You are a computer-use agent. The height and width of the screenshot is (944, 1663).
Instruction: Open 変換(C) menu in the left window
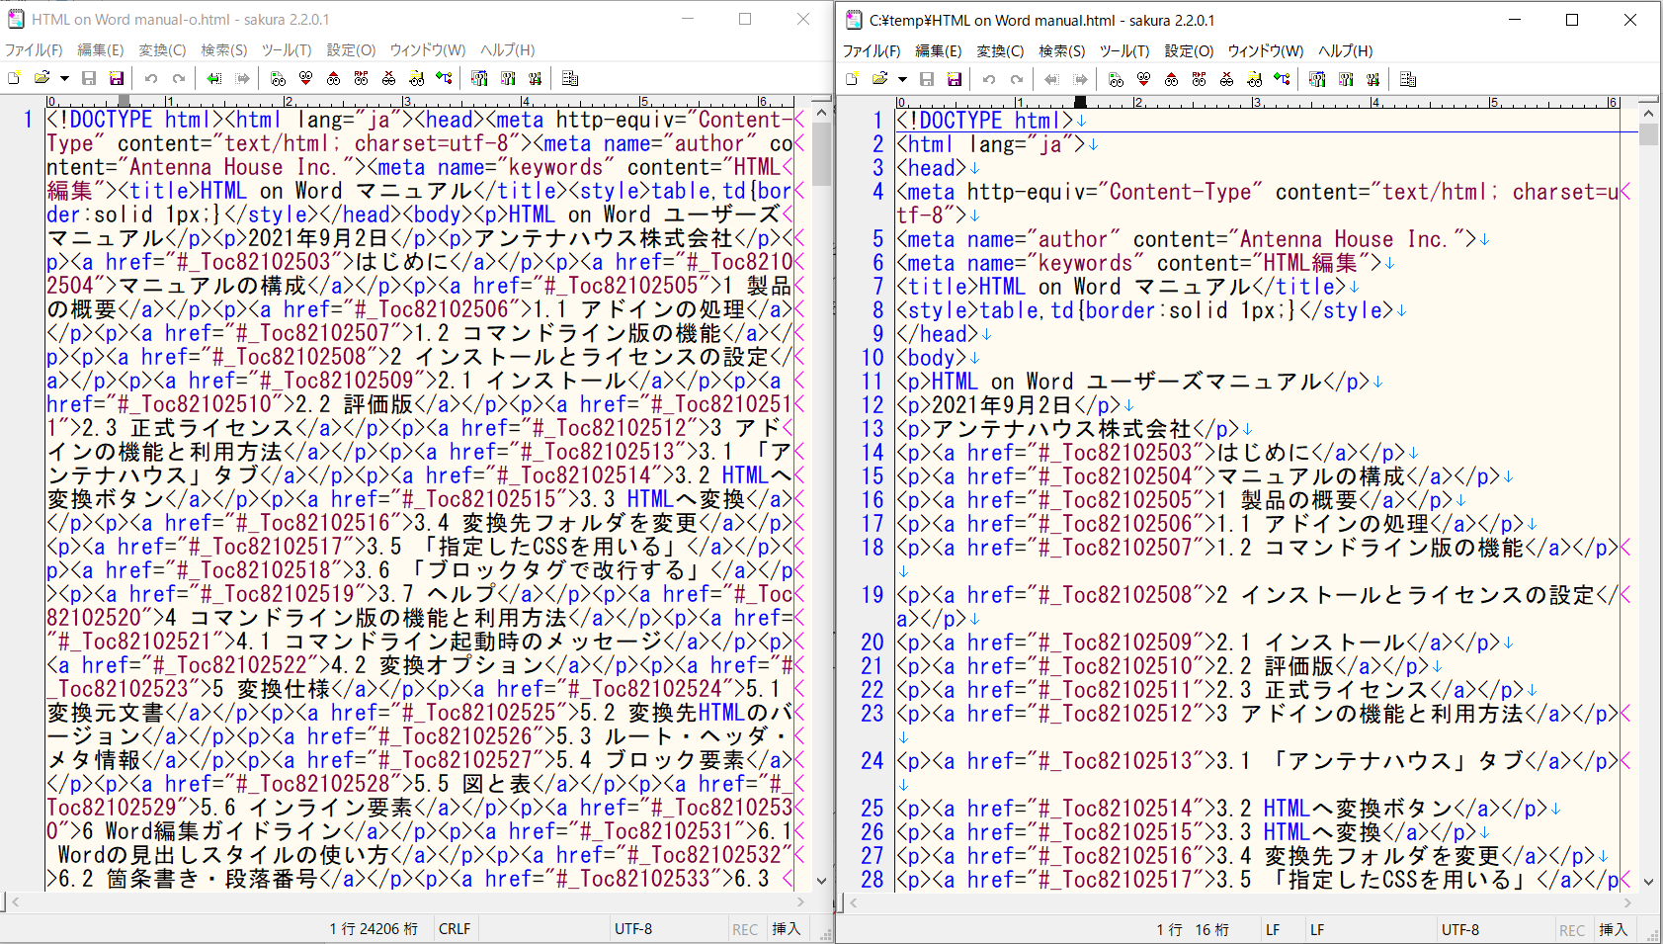pos(162,49)
